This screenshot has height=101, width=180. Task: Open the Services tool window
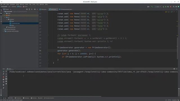(x=34, y=98)
